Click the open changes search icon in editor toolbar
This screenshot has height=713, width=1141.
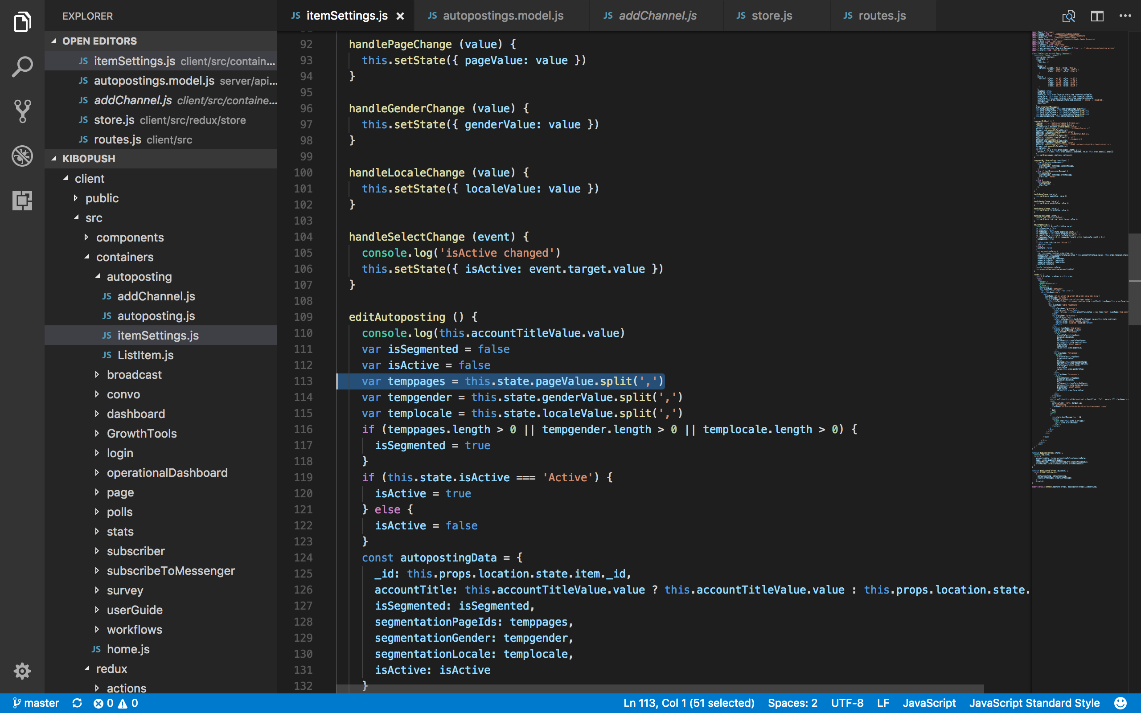pos(1068,16)
